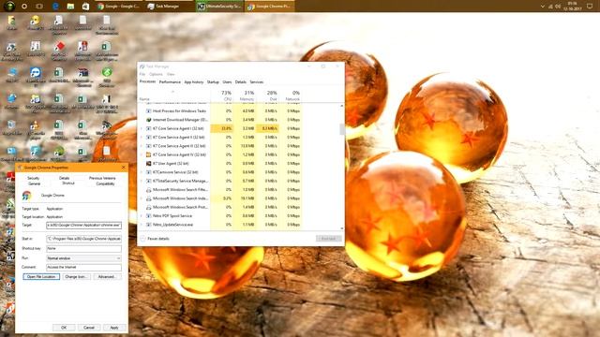Click the Target field in Chrome Properties
The width and height of the screenshot is (600, 337).
point(83,226)
